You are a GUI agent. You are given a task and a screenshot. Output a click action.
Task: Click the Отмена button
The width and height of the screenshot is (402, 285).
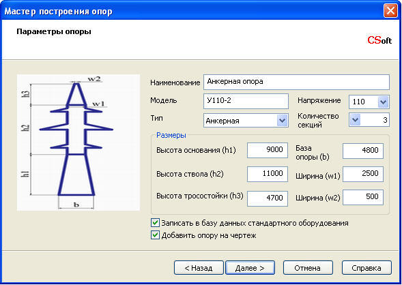[x=308, y=268]
